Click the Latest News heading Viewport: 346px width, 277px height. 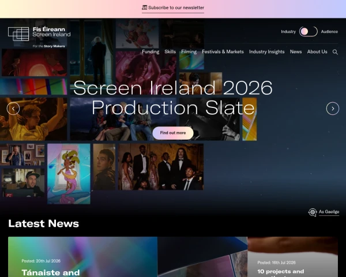(x=43, y=223)
